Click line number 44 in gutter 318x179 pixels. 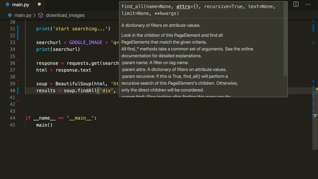tap(12, 118)
